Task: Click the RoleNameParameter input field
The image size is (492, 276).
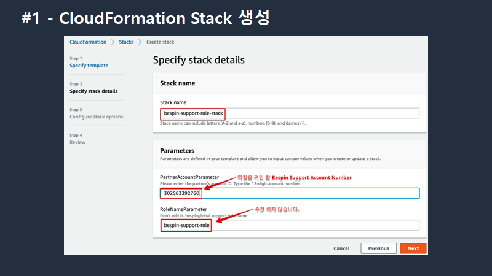Action: [290, 225]
